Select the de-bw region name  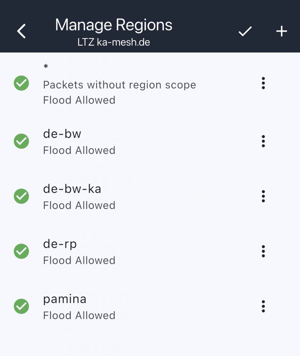click(x=62, y=134)
